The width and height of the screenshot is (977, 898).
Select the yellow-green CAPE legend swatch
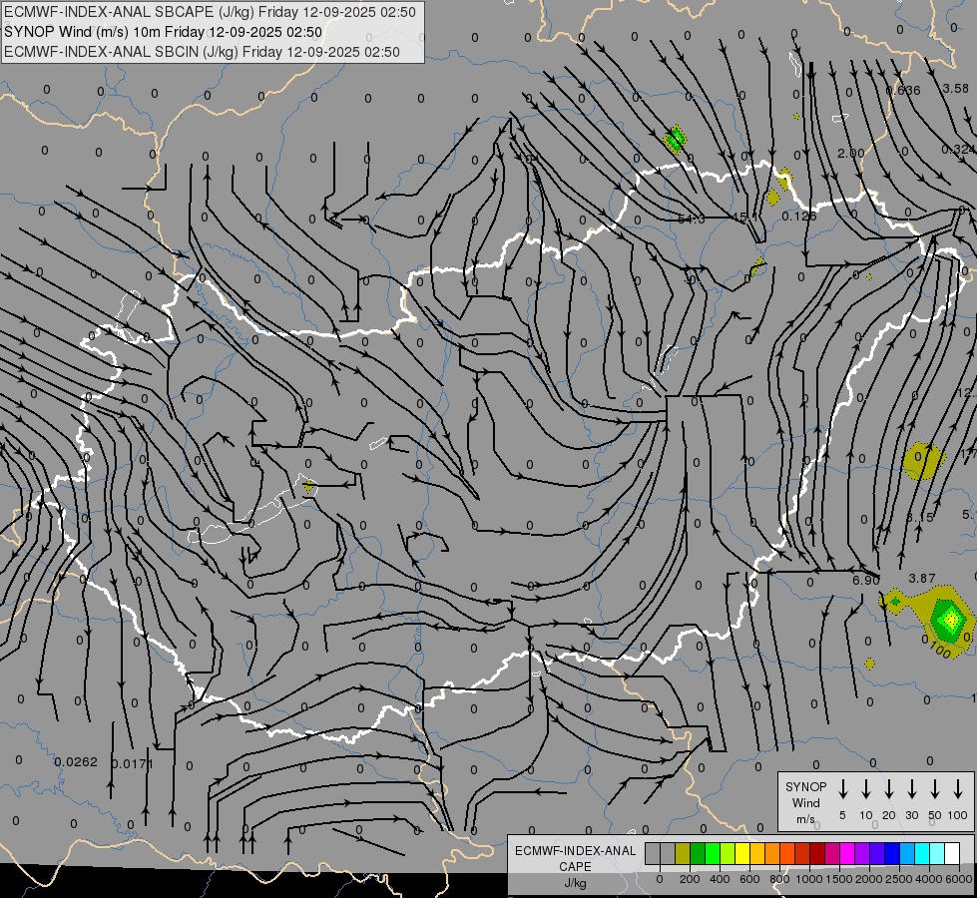click(x=728, y=854)
